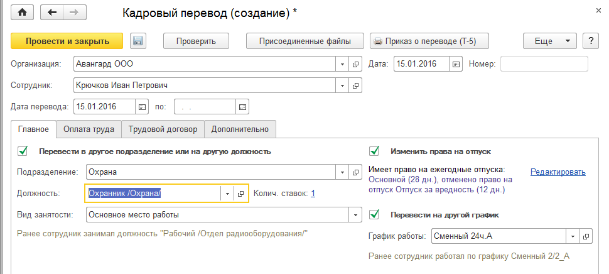Viewport: 609px width, 274px height.
Task: Open calendar for Дата перевода field
Action: (x=143, y=106)
